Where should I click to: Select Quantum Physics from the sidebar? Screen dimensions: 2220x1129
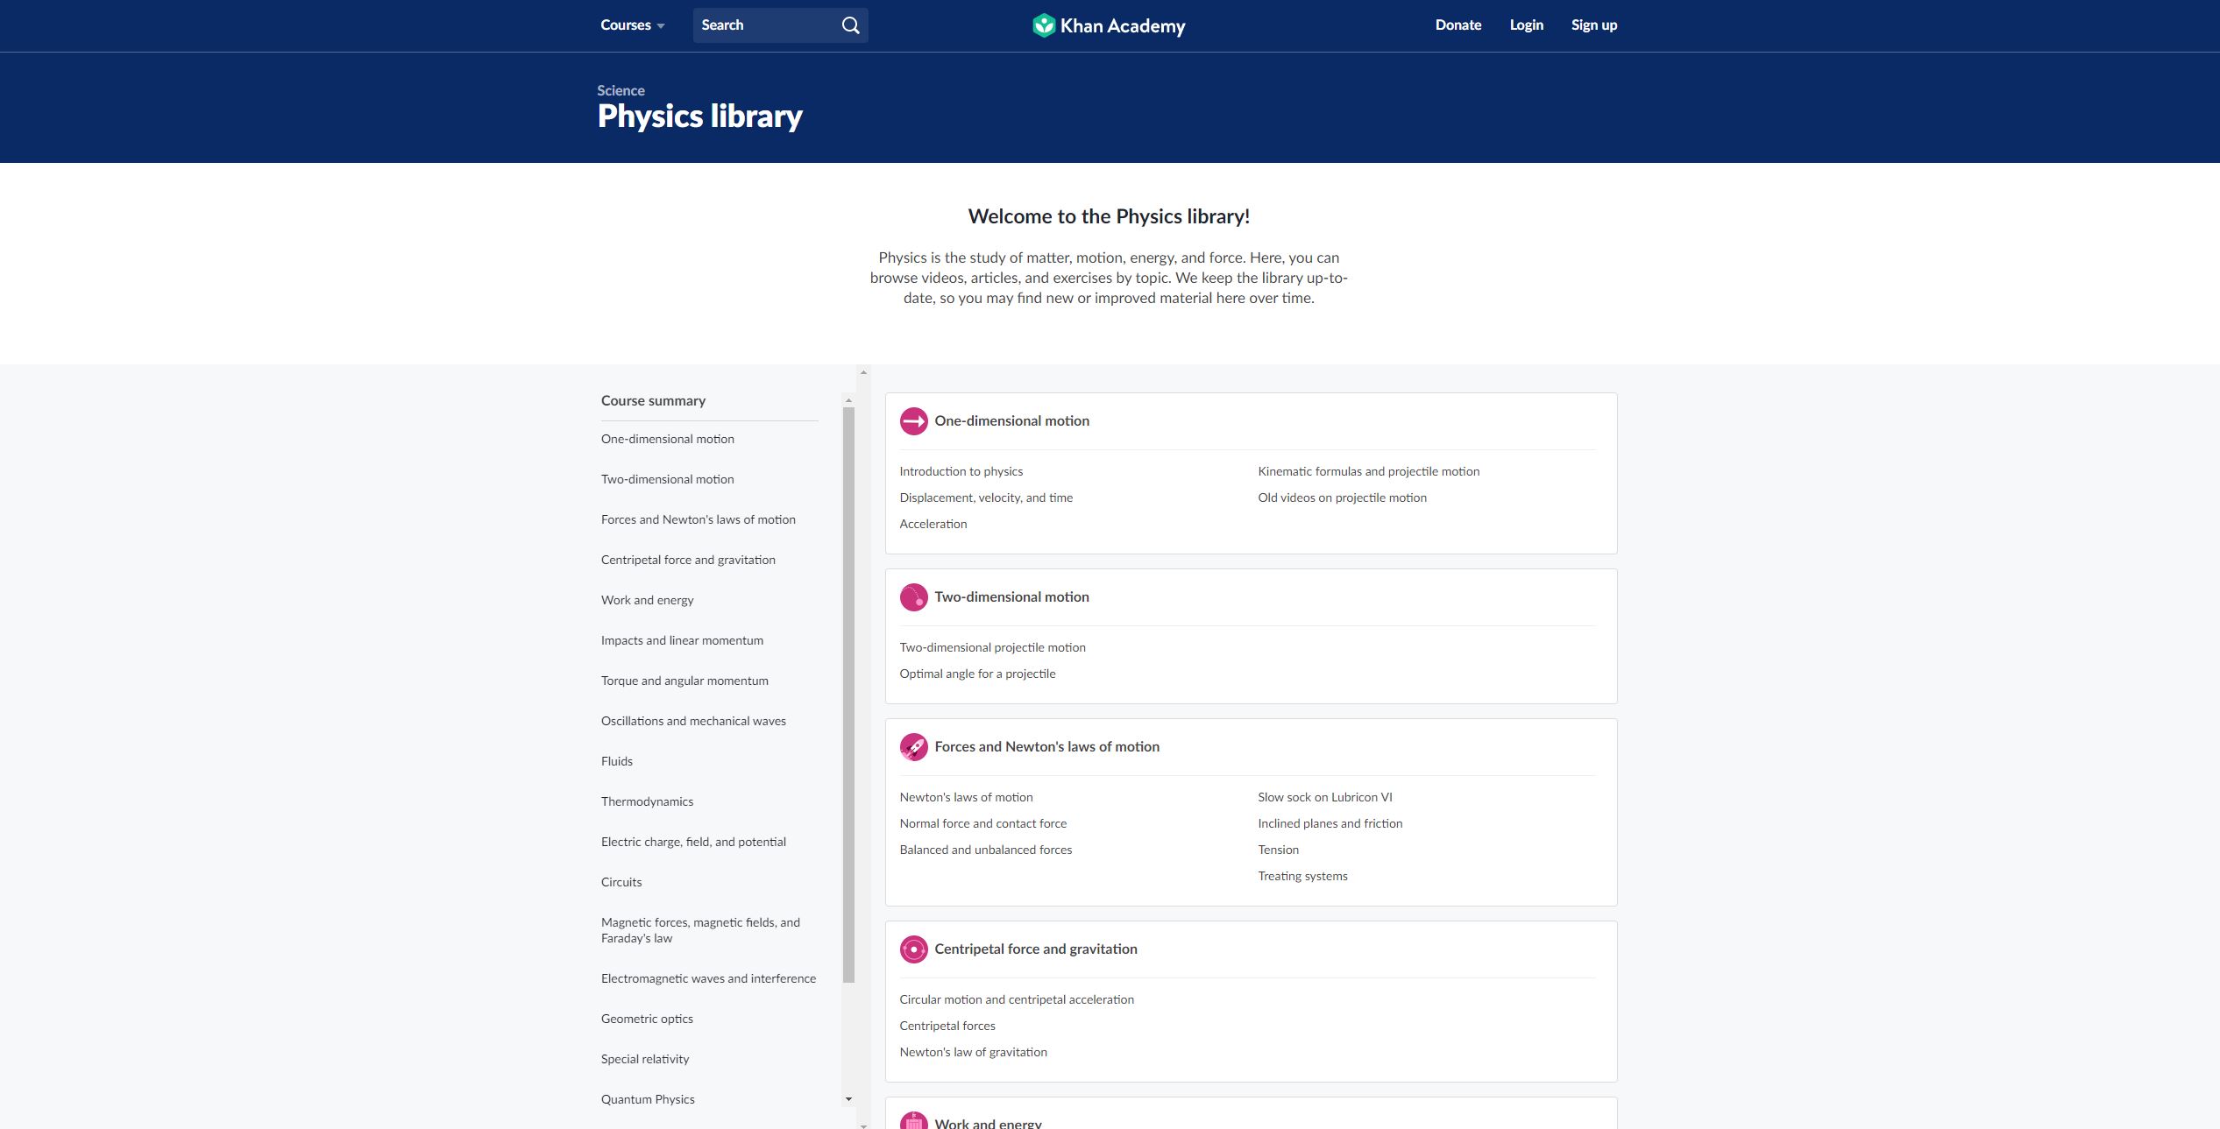[648, 1098]
